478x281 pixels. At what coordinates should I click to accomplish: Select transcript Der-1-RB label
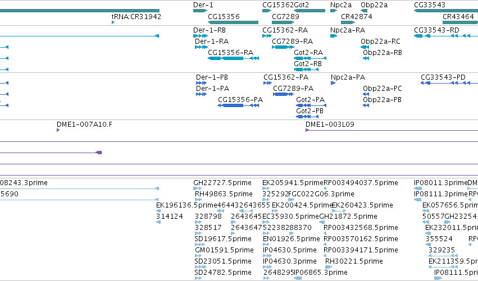coord(210,30)
